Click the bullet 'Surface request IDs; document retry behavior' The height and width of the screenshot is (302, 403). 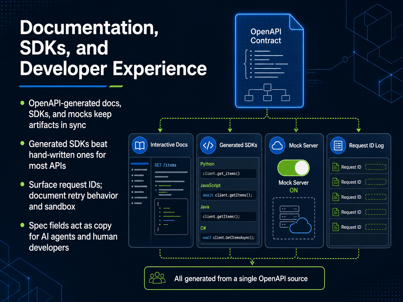73,196
